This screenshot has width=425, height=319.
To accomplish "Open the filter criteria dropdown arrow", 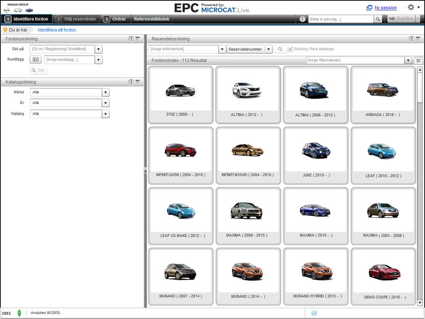I will [x=408, y=60].
